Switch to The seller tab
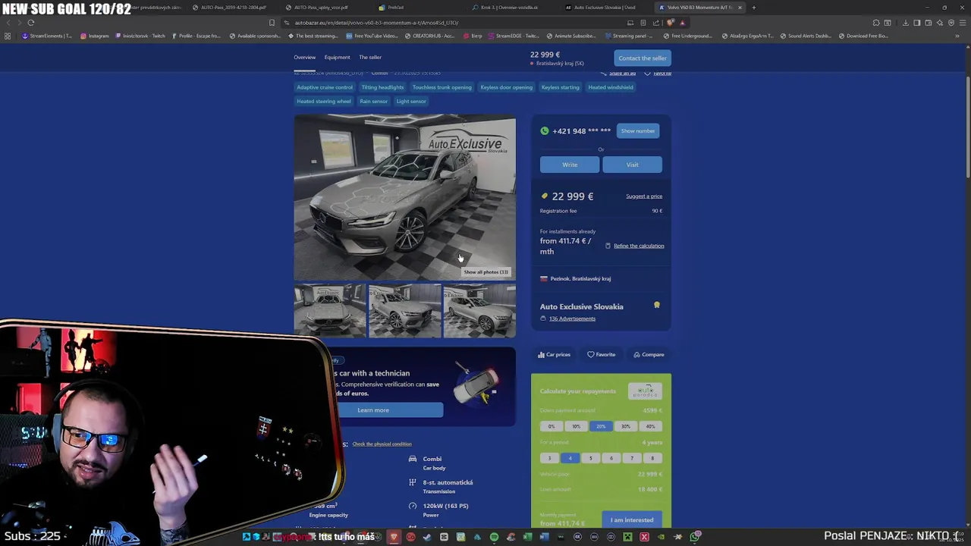This screenshot has height=546, width=971. 370,58
